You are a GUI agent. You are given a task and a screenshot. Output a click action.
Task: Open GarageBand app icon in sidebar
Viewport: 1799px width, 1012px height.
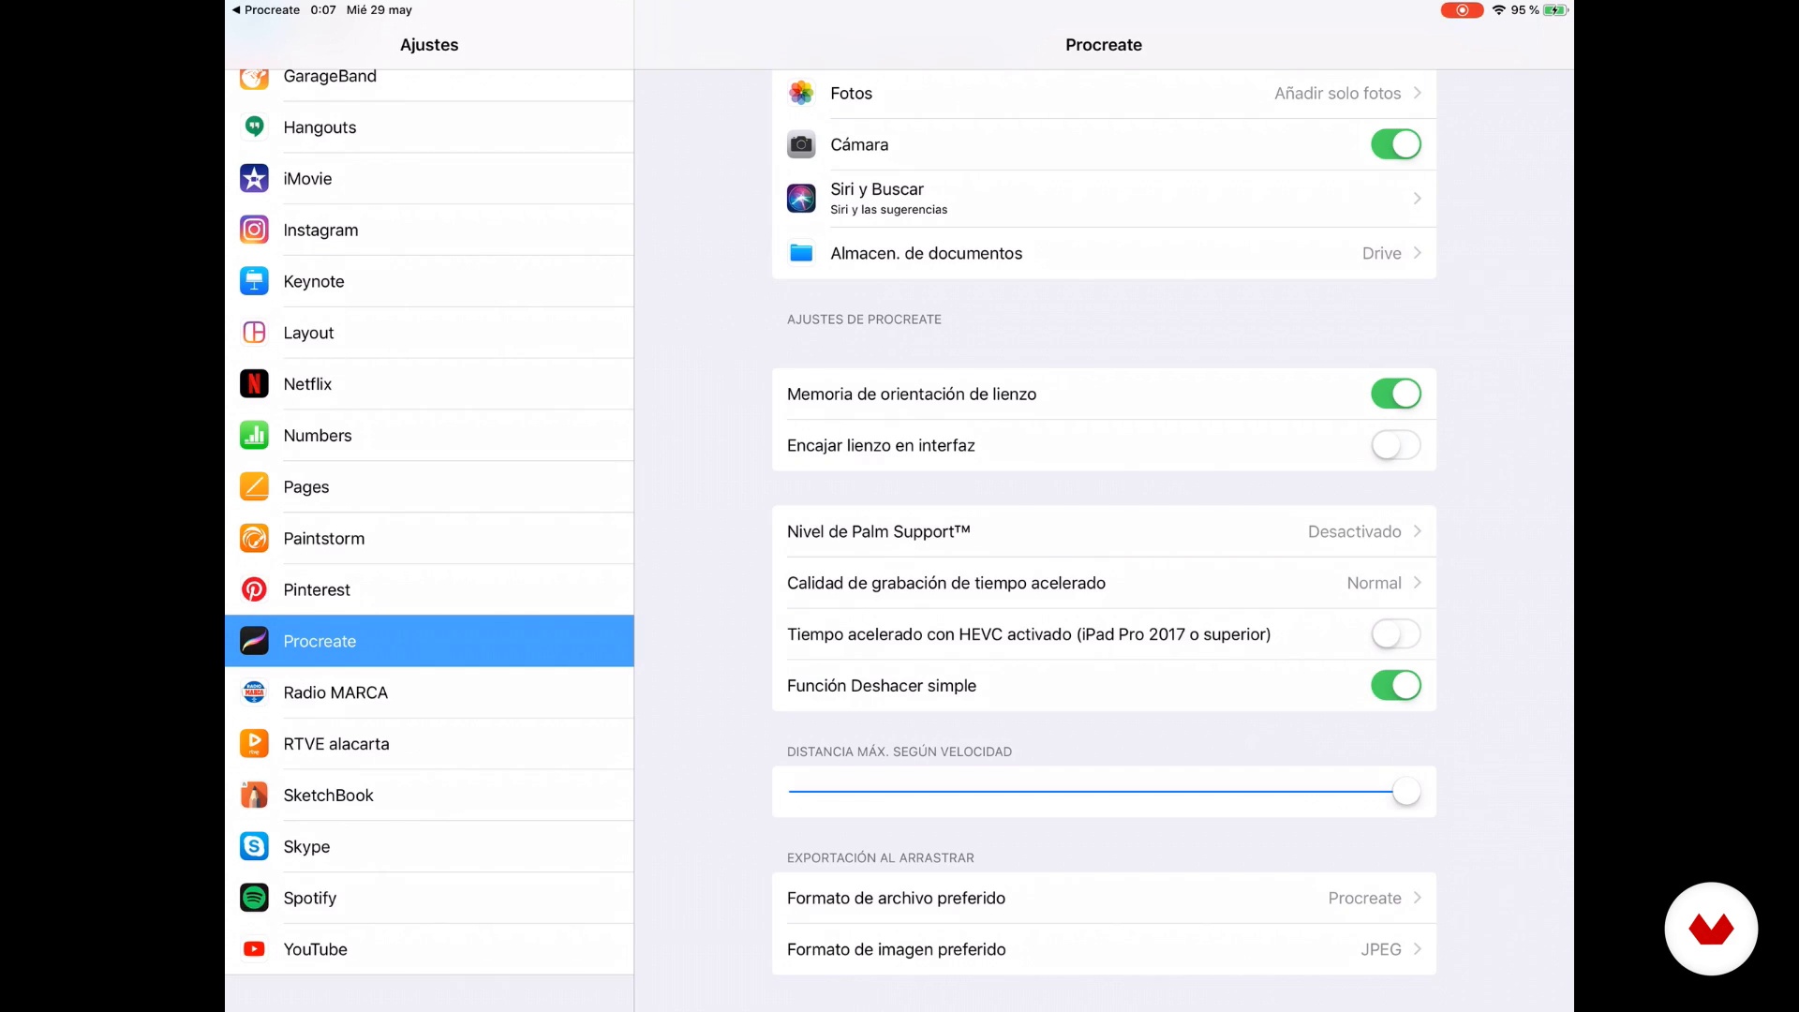254,79
